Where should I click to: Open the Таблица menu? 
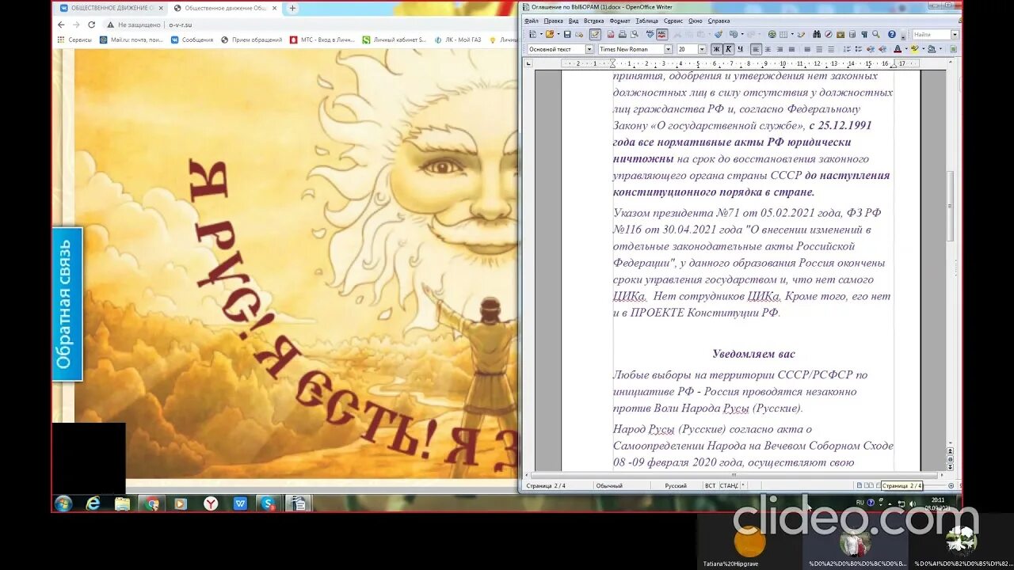click(647, 21)
